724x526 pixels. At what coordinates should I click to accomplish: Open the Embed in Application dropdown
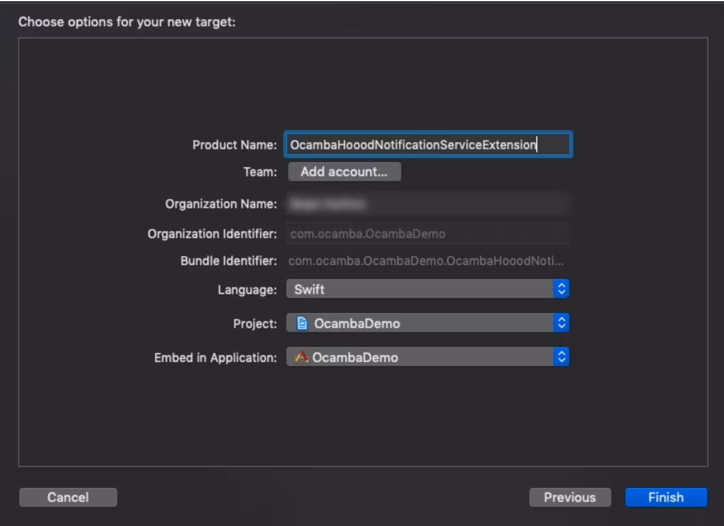click(423, 356)
